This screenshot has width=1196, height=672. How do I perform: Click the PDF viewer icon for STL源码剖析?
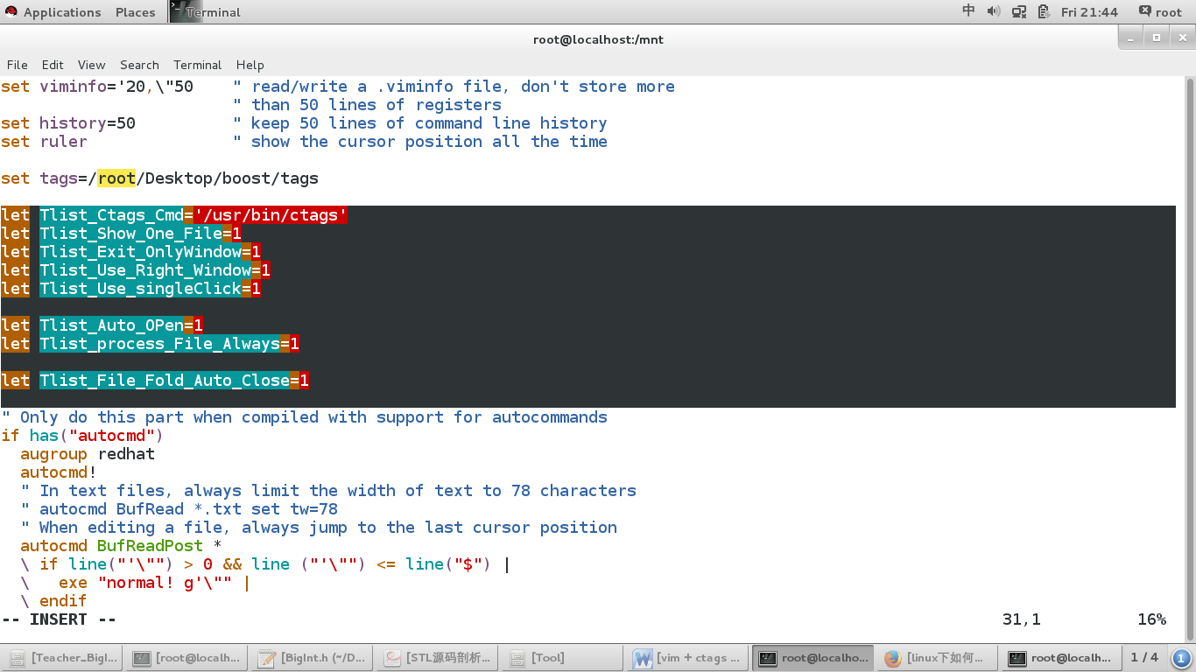(392, 658)
